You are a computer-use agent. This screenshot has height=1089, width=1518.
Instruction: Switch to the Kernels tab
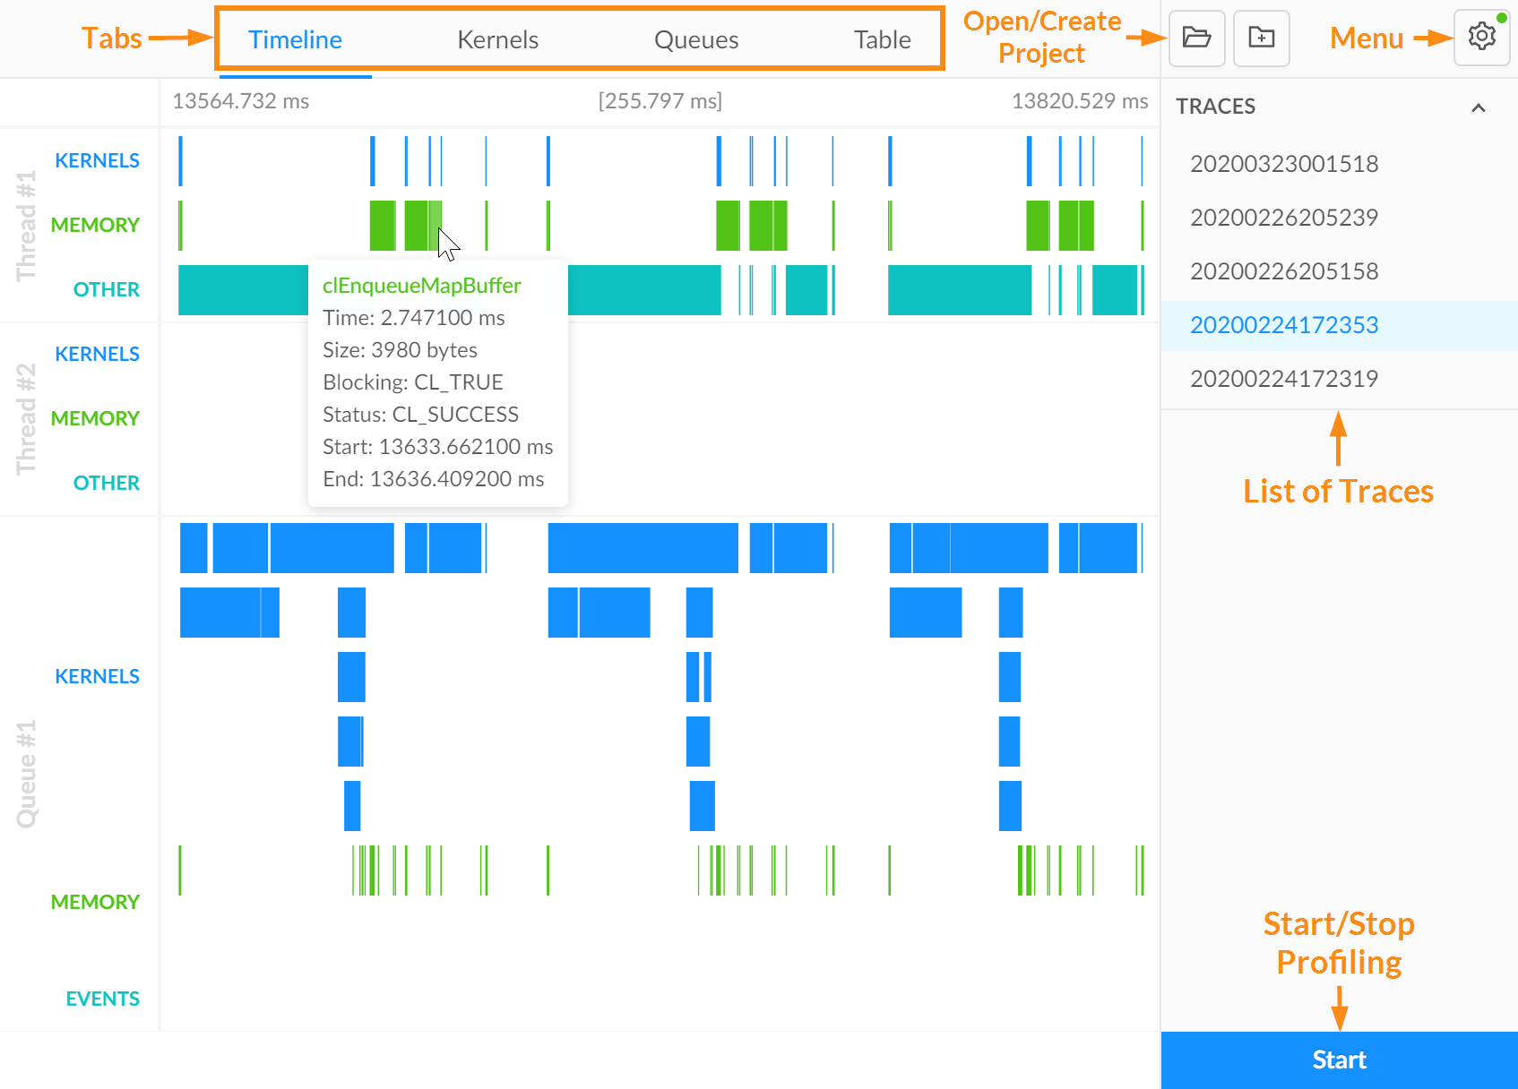click(497, 39)
